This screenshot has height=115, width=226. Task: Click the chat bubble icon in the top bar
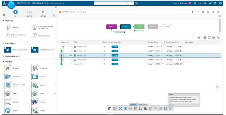click(195, 3)
